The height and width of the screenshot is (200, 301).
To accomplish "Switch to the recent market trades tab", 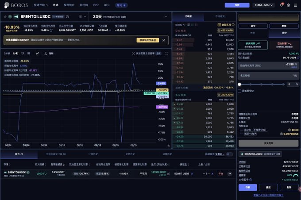I will [220, 16].
